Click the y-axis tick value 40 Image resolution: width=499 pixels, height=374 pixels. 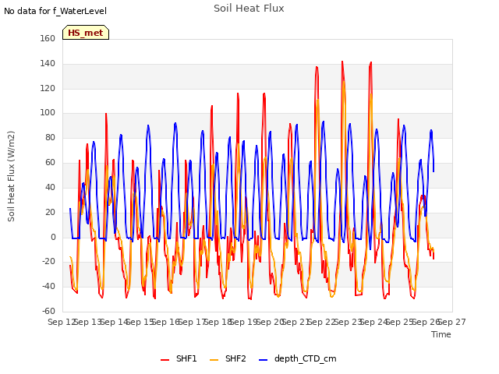tap(50, 187)
